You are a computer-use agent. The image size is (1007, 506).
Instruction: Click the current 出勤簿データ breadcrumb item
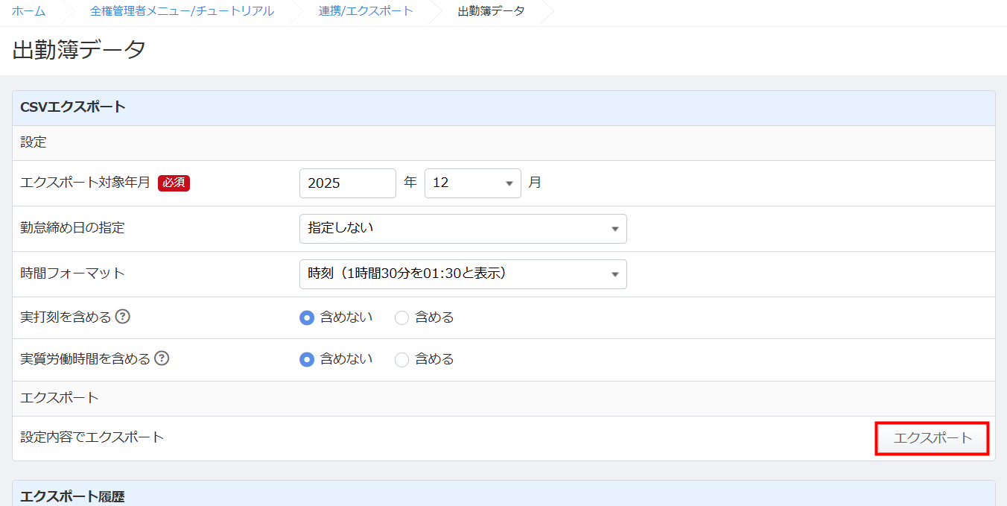pos(491,11)
